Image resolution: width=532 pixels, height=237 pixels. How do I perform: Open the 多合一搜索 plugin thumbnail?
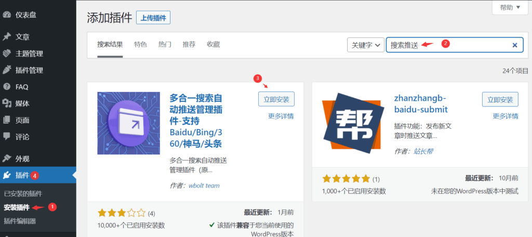(129, 123)
